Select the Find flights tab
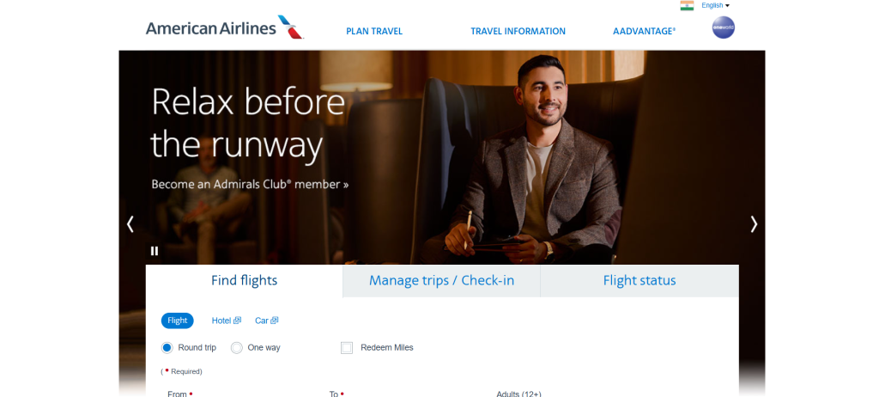 (244, 281)
